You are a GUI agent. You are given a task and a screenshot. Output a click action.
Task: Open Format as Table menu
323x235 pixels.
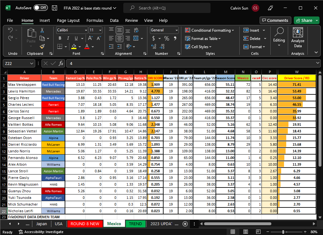click(203, 39)
